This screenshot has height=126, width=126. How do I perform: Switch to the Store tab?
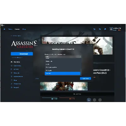tap(24, 29)
